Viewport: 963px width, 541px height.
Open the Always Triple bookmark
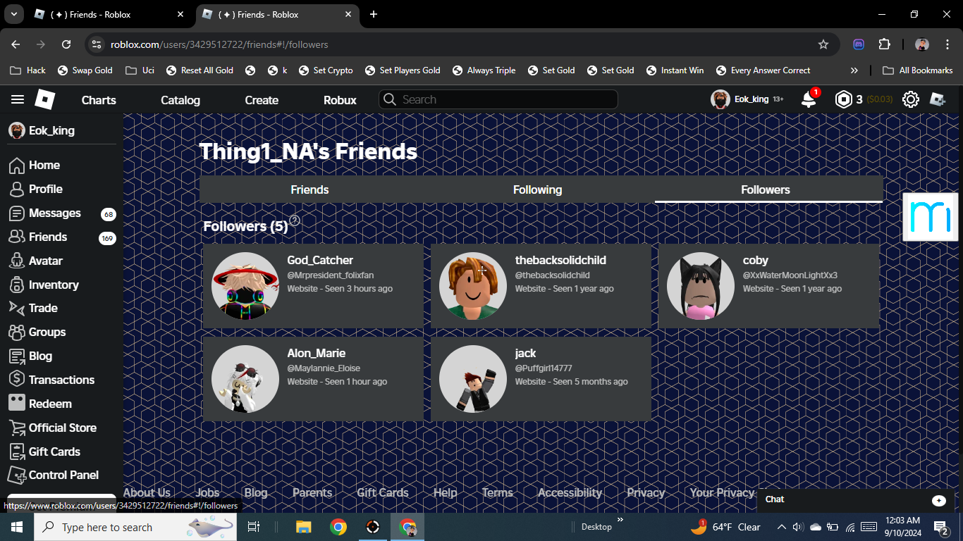[484, 70]
